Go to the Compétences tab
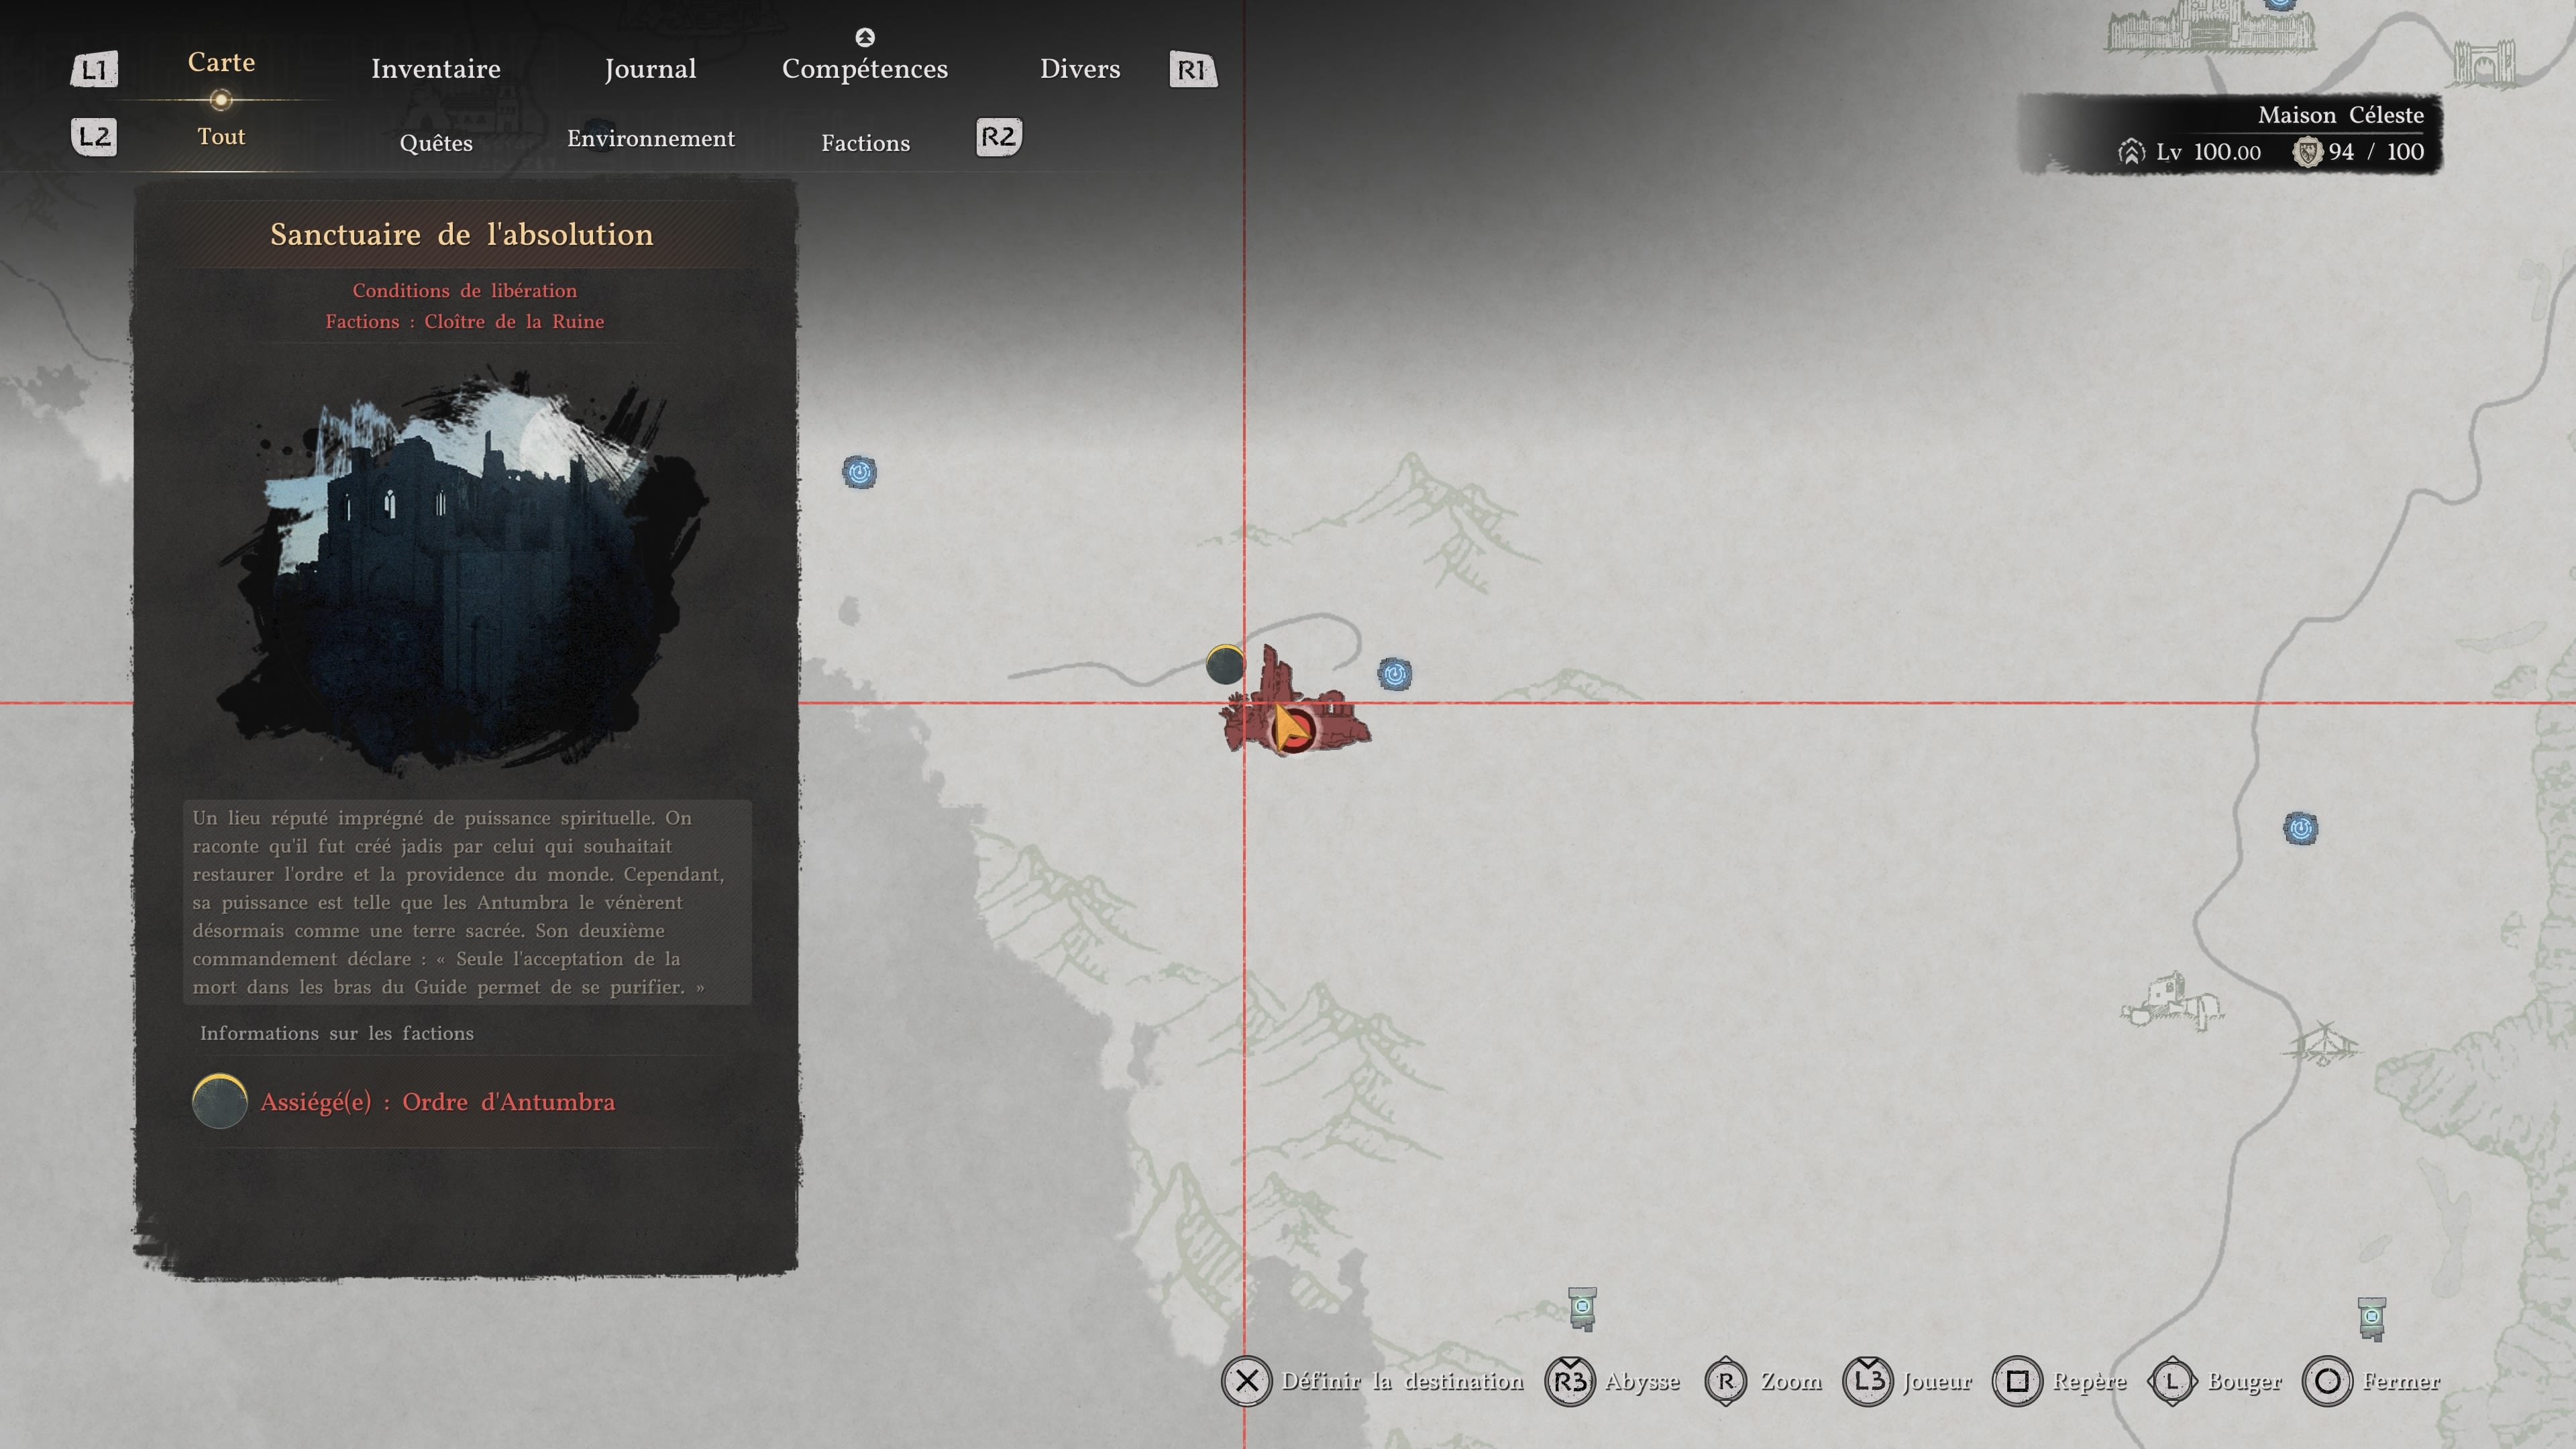 [865, 68]
